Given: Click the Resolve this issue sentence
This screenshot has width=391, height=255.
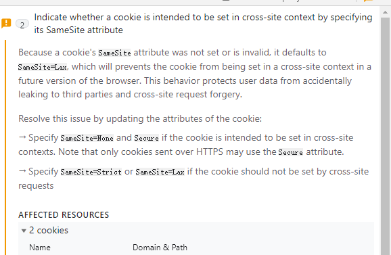Looking at the screenshot, I should click(140, 118).
